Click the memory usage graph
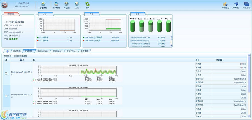The height and width of the screenshot is (120, 252). pyautogui.click(x=105, y=25)
